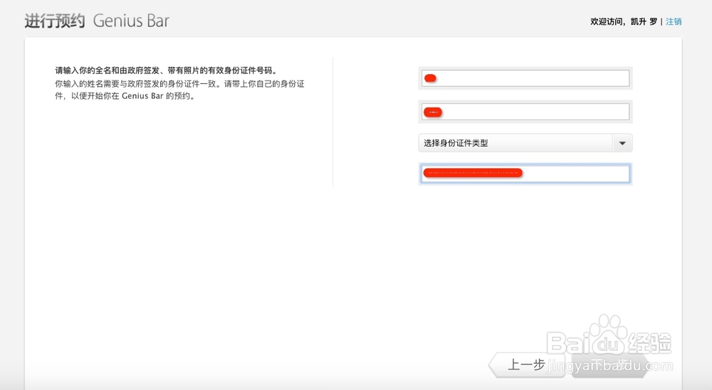Focus the first name input field
This screenshot has width=712, height=390.
click(x=525, y=78)
